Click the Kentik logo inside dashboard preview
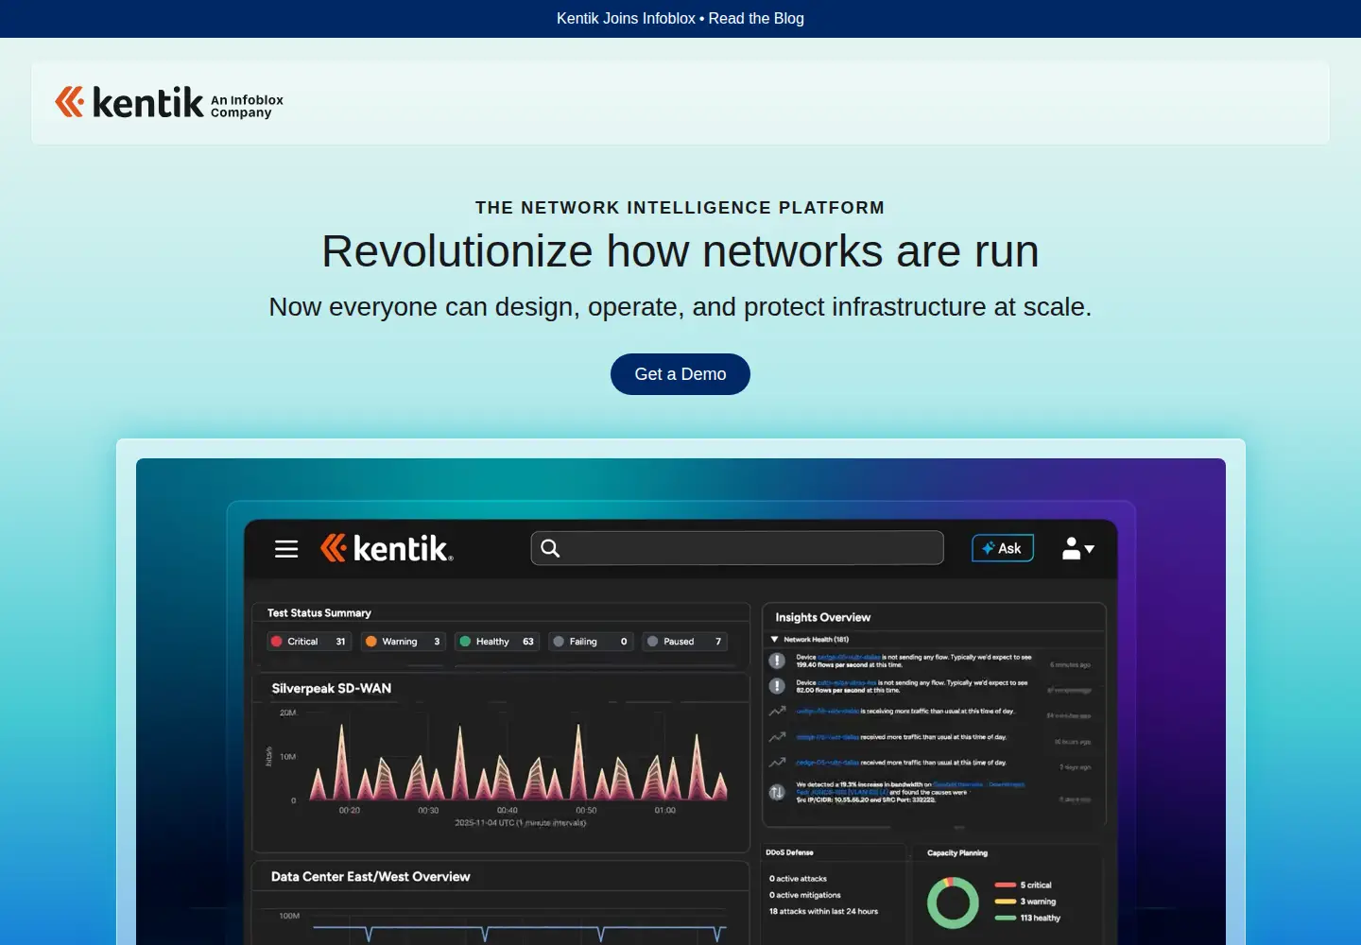 pyautogui.click(x=387, y=548)
